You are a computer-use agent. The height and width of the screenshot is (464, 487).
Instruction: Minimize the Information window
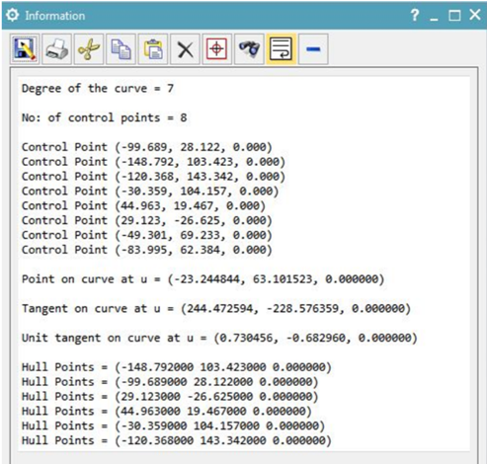pyautogui.click(x=434, y=19)
